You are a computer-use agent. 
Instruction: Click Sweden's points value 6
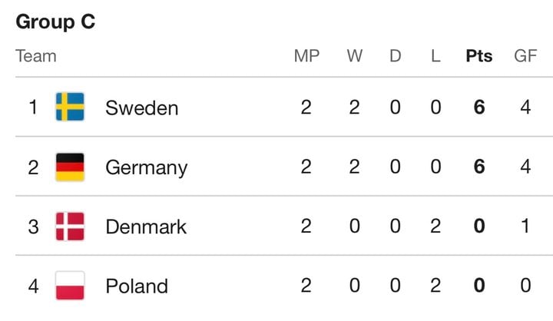tap(479, 107)
